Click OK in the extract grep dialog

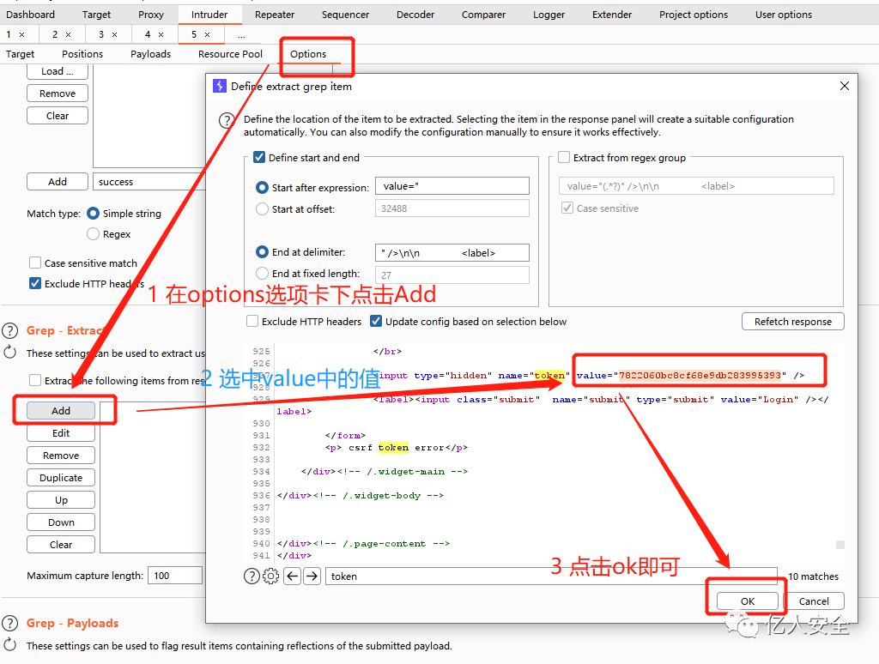[748, 601]
